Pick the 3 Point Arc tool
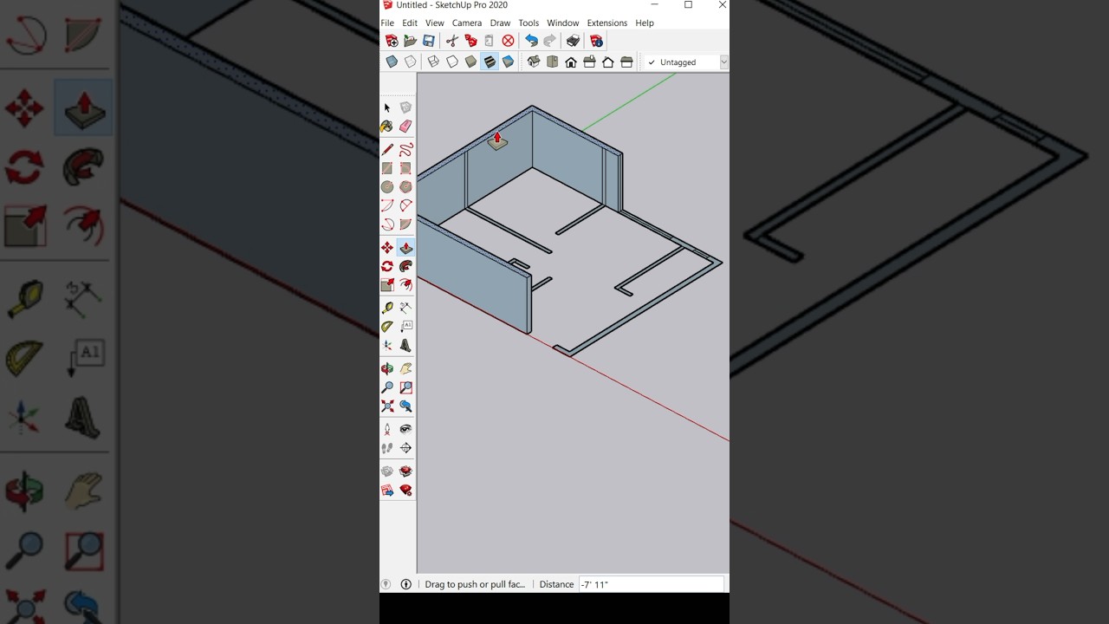 coord(387,224)
